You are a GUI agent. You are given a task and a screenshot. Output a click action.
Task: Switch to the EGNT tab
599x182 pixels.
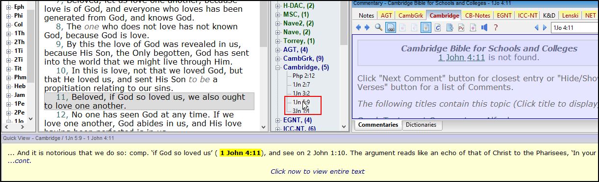pyautogui.click(x=504, y=15)
